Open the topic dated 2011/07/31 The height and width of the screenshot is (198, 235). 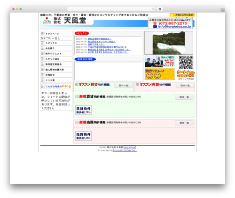tap(100, 39)
